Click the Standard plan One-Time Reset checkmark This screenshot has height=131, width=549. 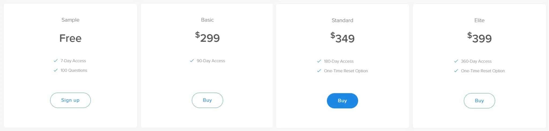point(319,71)
